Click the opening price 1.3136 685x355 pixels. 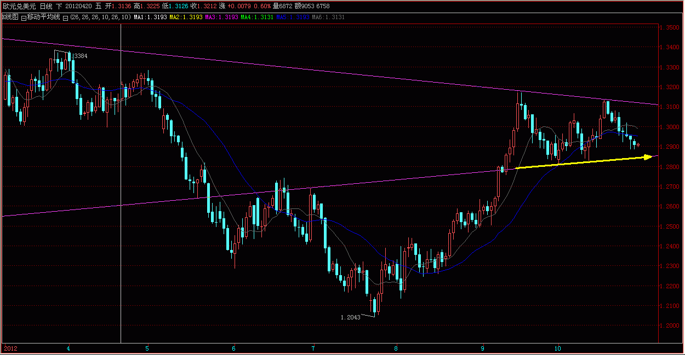[121, 6]
